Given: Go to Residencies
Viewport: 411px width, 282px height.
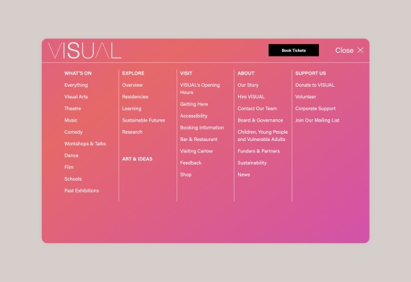Looking at the screenshot, I should click(x=135, y=97).
